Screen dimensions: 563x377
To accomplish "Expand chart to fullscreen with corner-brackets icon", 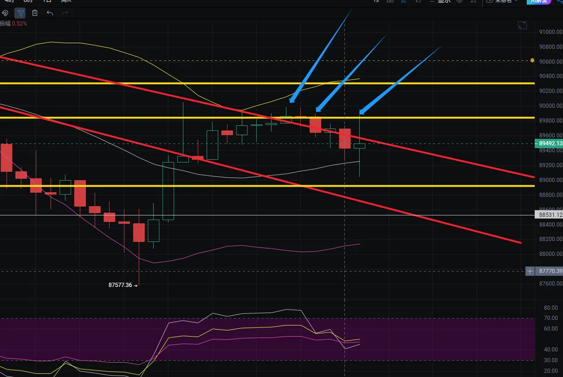I will pyautogui.click(x=522, y=25).
